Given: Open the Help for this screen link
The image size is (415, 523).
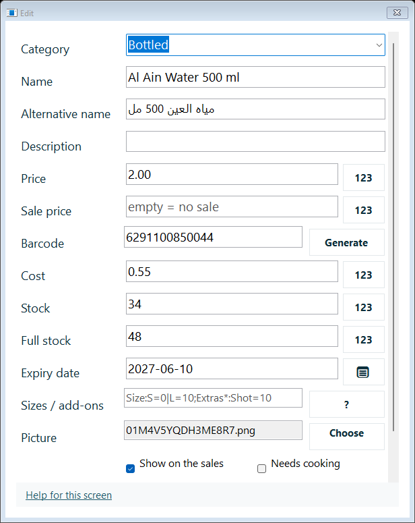Looking at the screenshot, I should [69, 495].
